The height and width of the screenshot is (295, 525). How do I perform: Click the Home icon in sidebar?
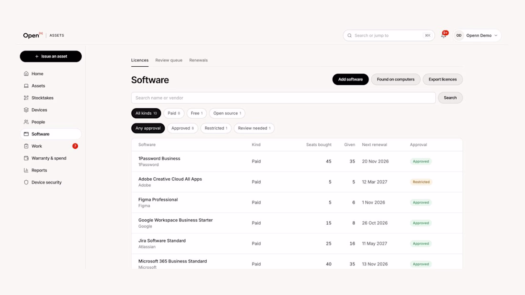(x=26, y=73)
